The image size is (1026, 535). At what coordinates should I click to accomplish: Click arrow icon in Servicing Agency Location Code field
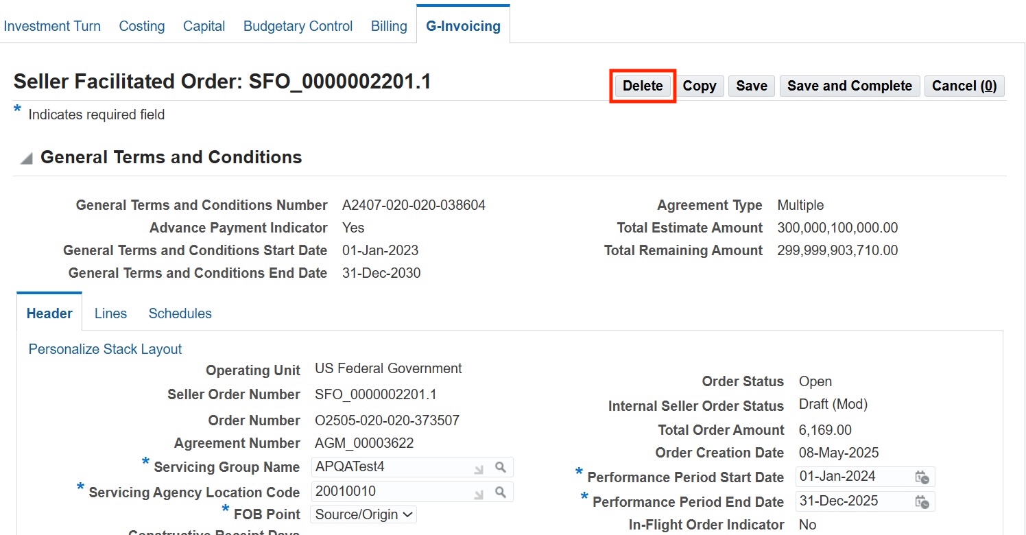(479, 492)
